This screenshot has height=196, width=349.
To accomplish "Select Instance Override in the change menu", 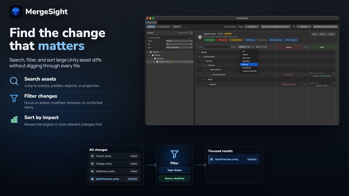I will [249, 71].
